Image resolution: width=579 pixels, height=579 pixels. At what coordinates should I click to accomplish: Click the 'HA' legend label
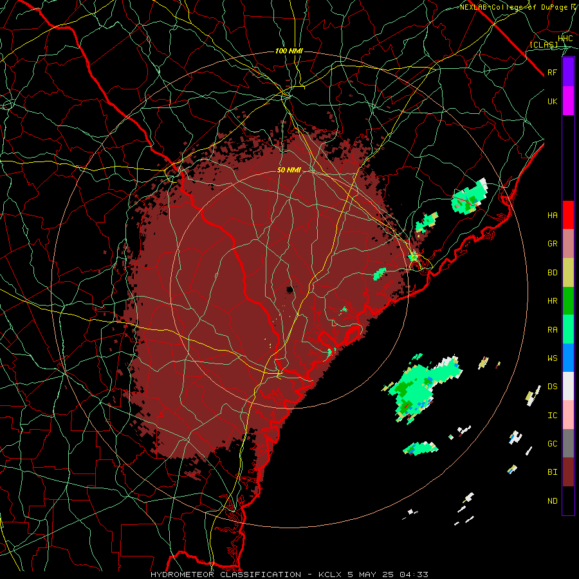click(x=552, y=215)
